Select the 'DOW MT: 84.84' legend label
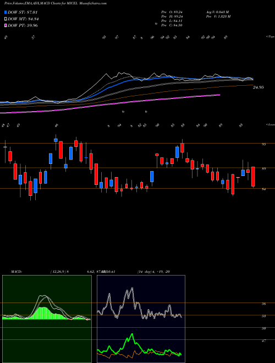 (x=23, y=19)
